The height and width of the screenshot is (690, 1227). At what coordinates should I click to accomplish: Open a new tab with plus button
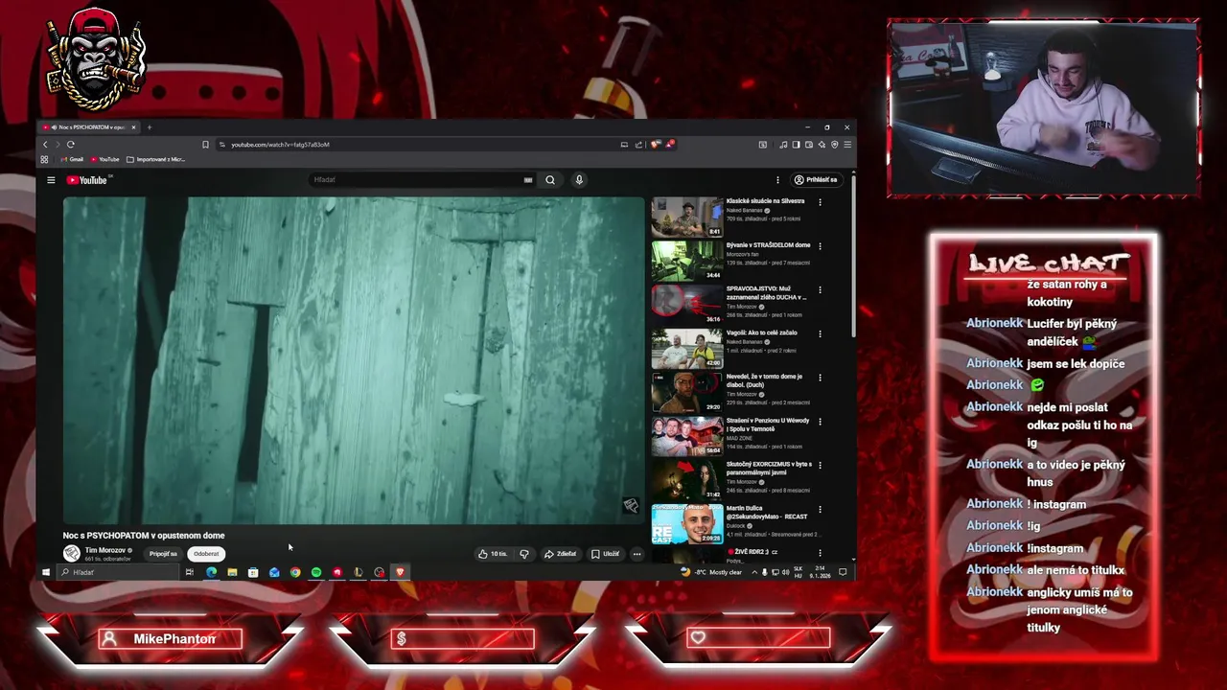pyautogui.click(x=150, y=127)
